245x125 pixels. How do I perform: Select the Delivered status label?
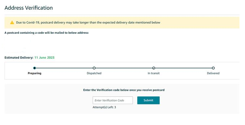[213, 73]
